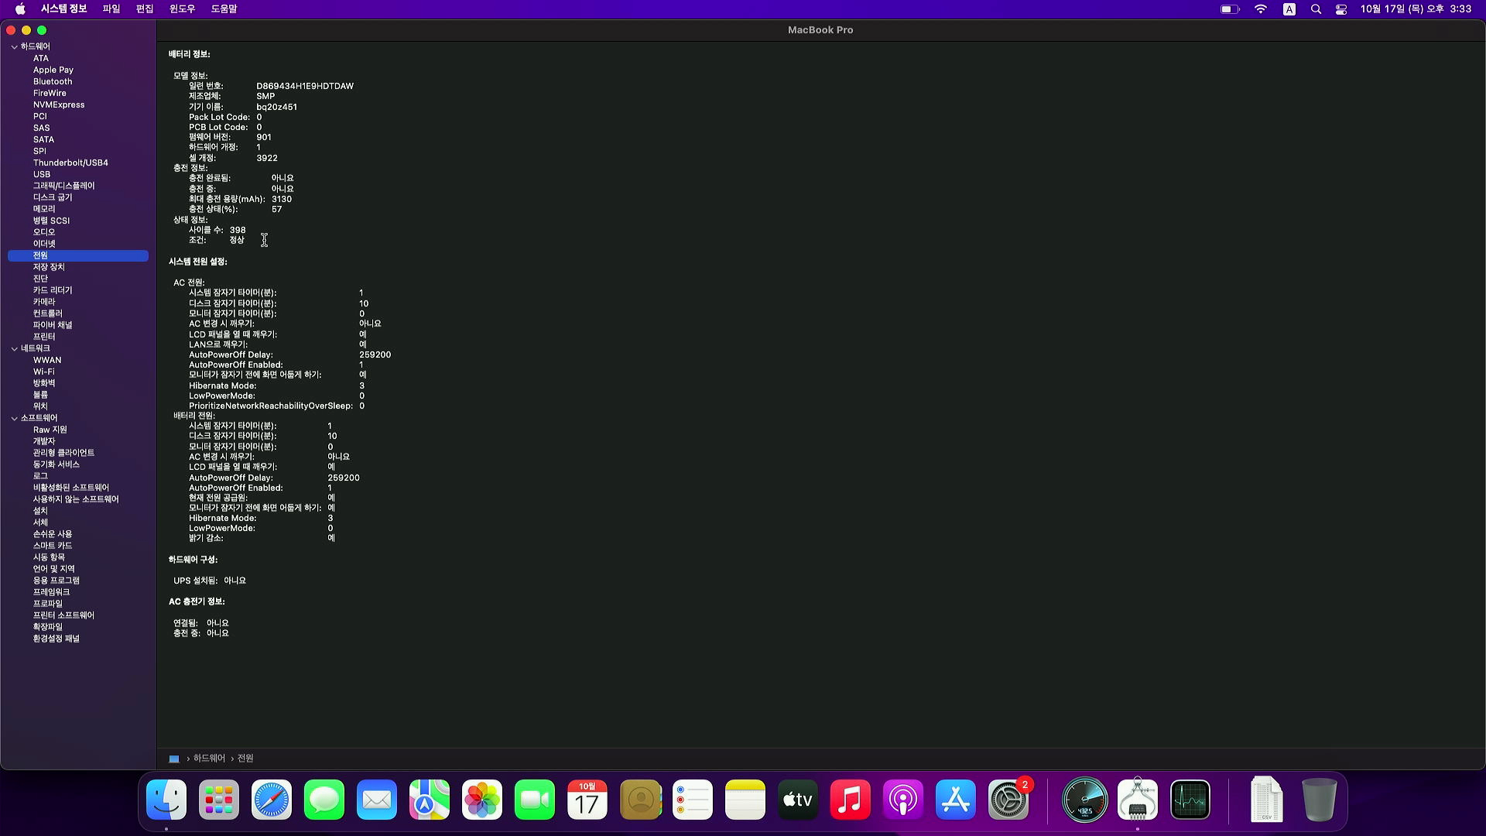Select 메모리 in the sidebar
1486x836 pixels.
(44, 209)
